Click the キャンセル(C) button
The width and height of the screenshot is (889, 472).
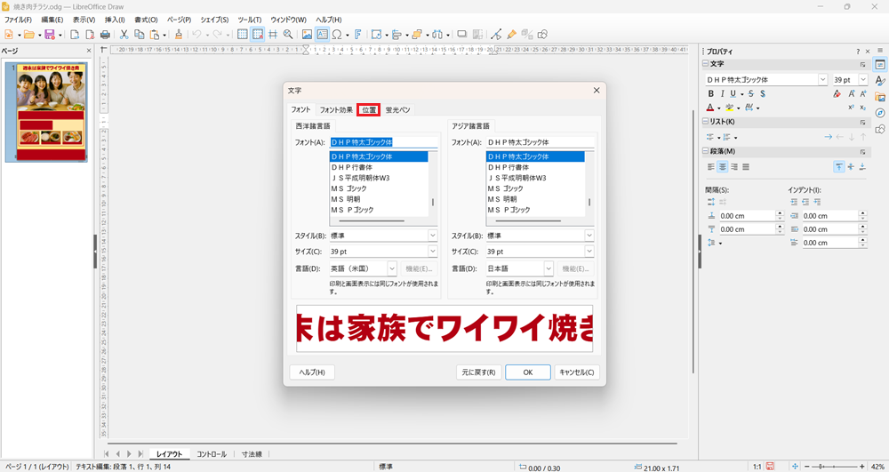click(x=577, y=372)
